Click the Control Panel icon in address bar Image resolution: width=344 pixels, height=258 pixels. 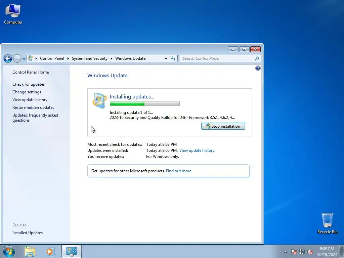(x=31, y=58)
